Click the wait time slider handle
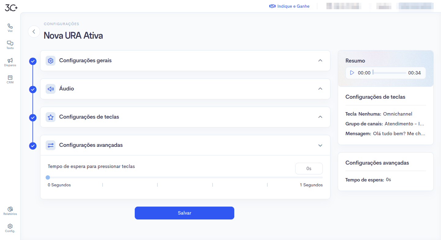This screenshot has height=240, width=441. [48, 177]
